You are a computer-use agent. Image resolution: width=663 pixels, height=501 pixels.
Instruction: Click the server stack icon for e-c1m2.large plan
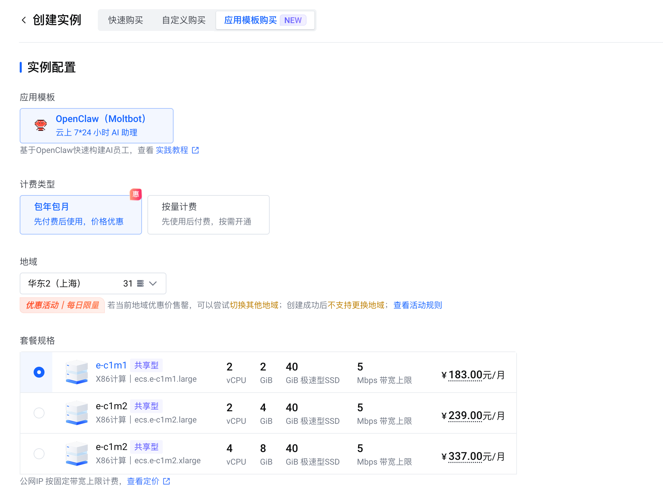click(x=76, y=413)
